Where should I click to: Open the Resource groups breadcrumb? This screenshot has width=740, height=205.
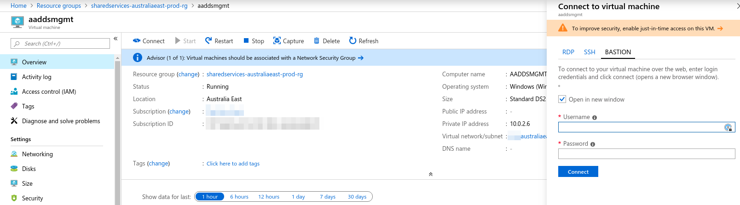tap(59, 6)
